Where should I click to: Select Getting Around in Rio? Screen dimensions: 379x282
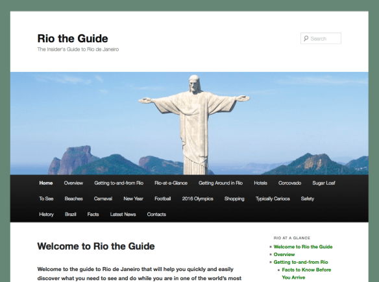click(x=221, y=183)
